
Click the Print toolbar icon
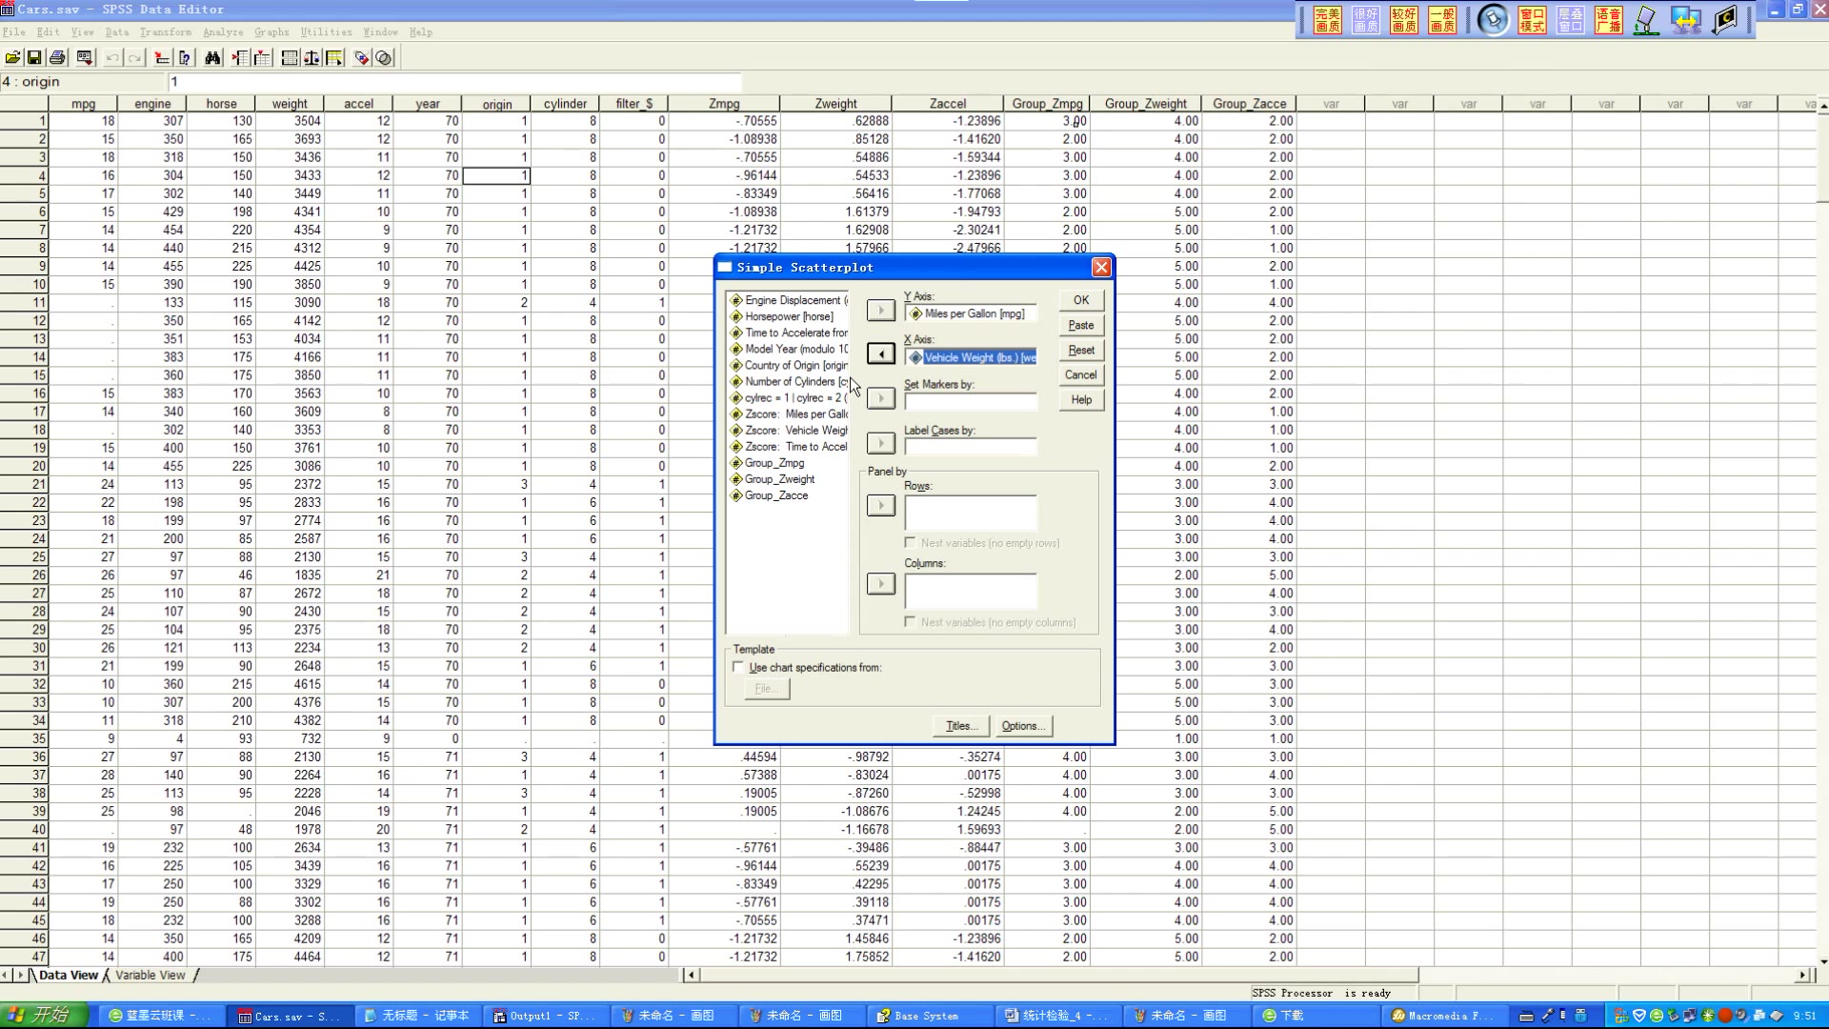click(57, 58)
